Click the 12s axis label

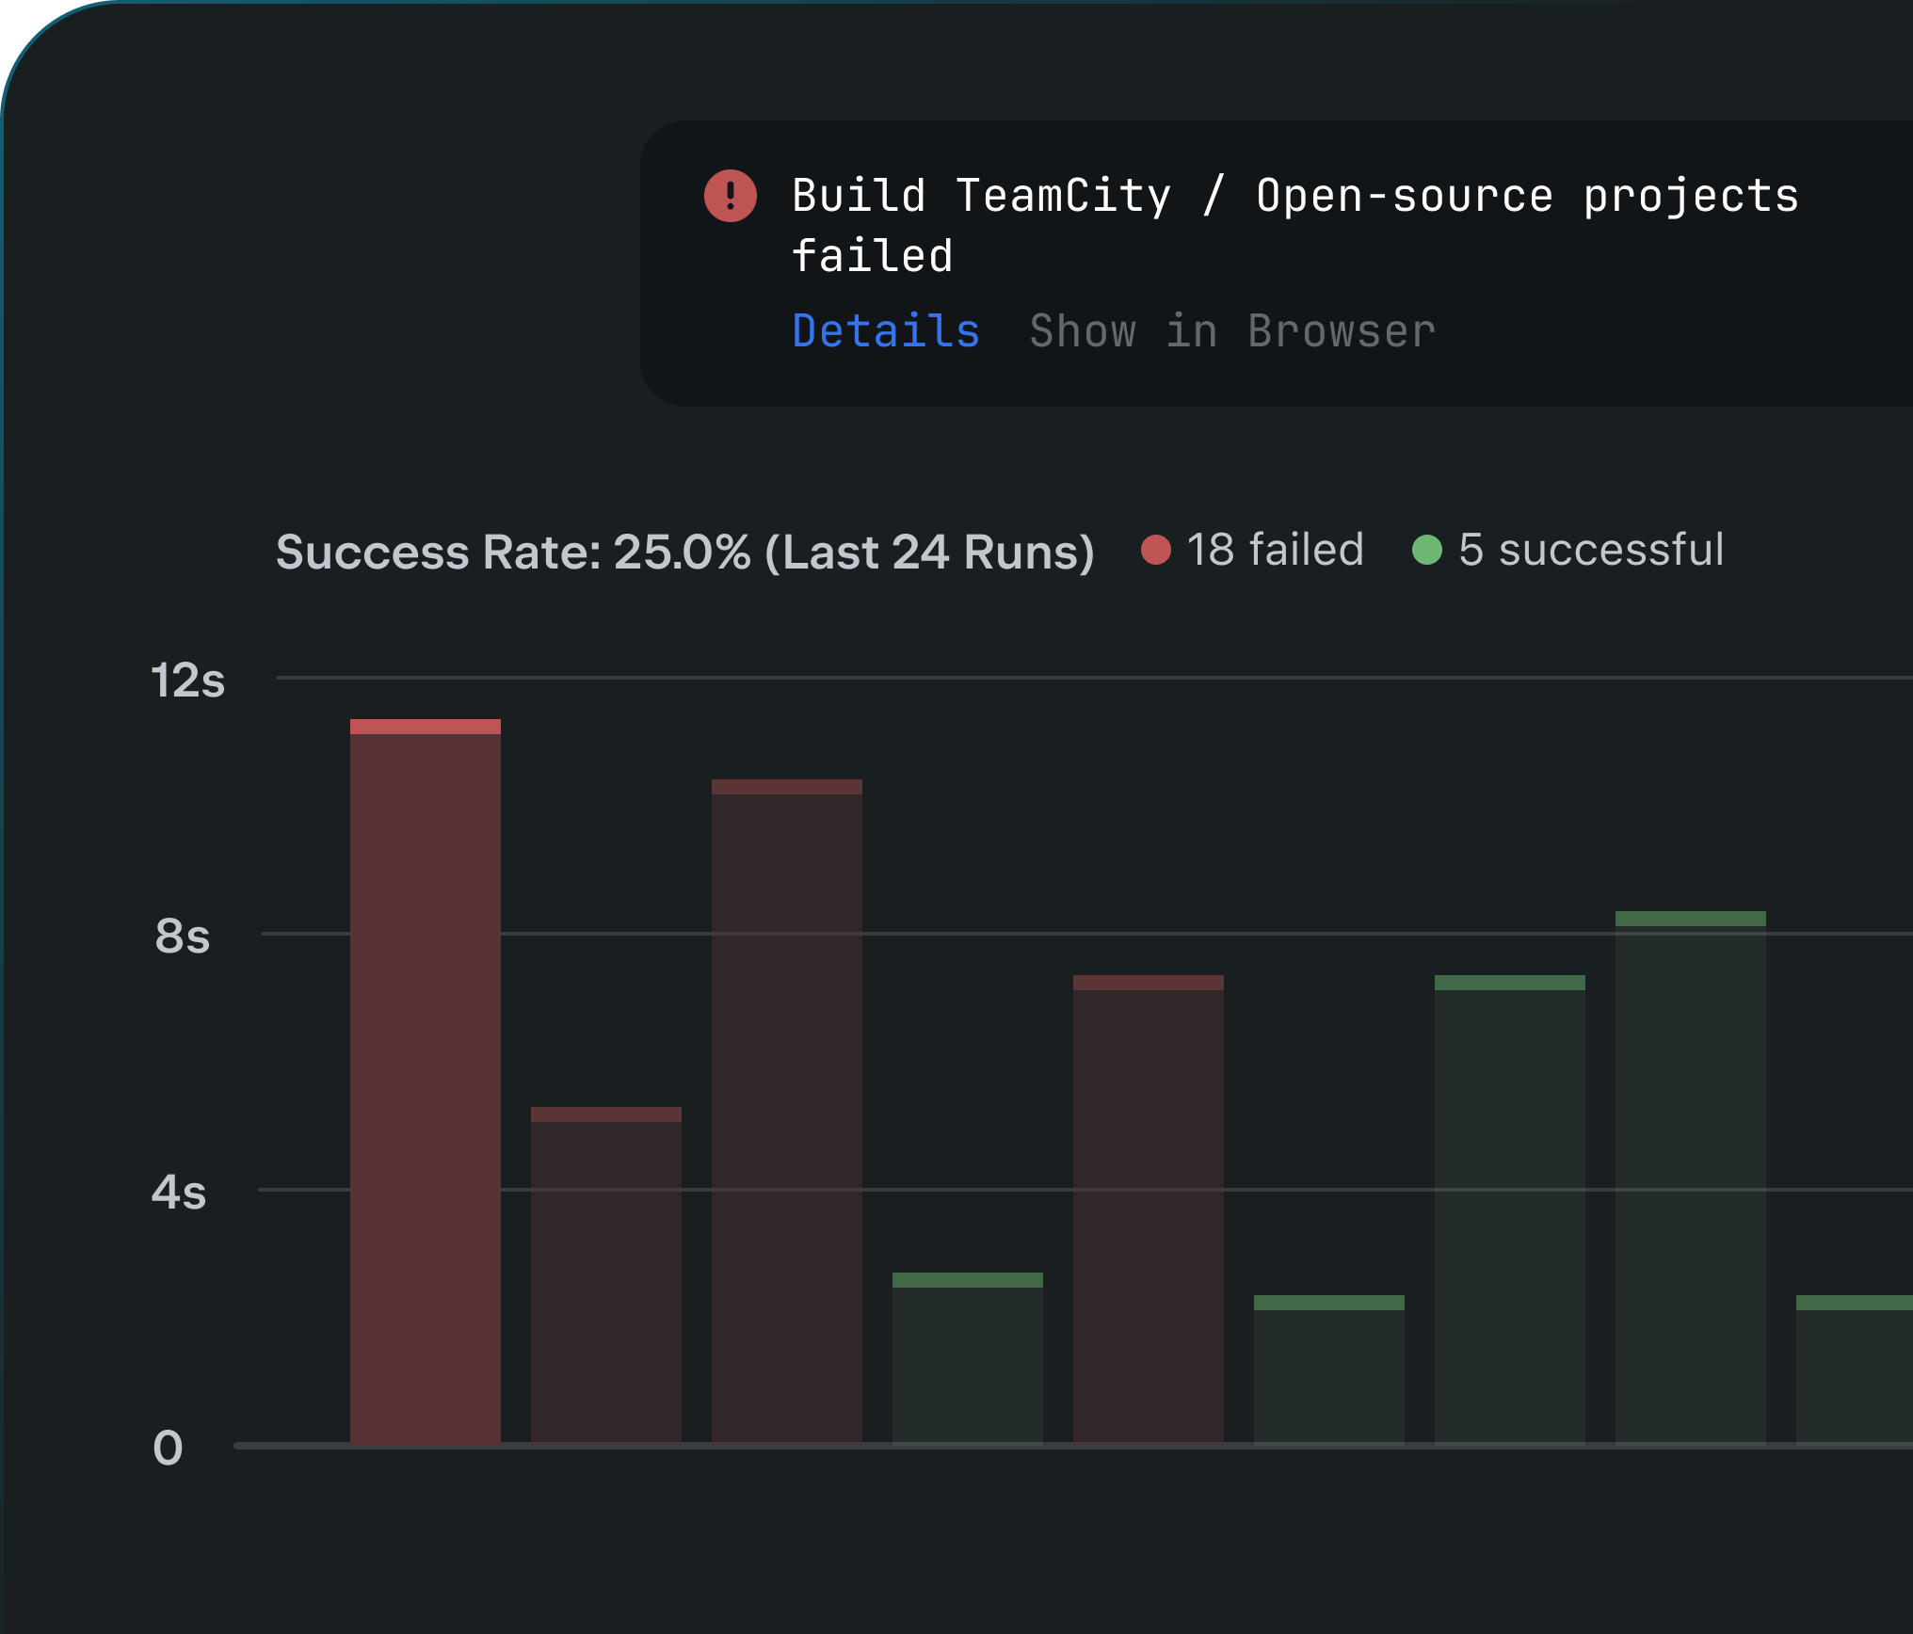187,680
